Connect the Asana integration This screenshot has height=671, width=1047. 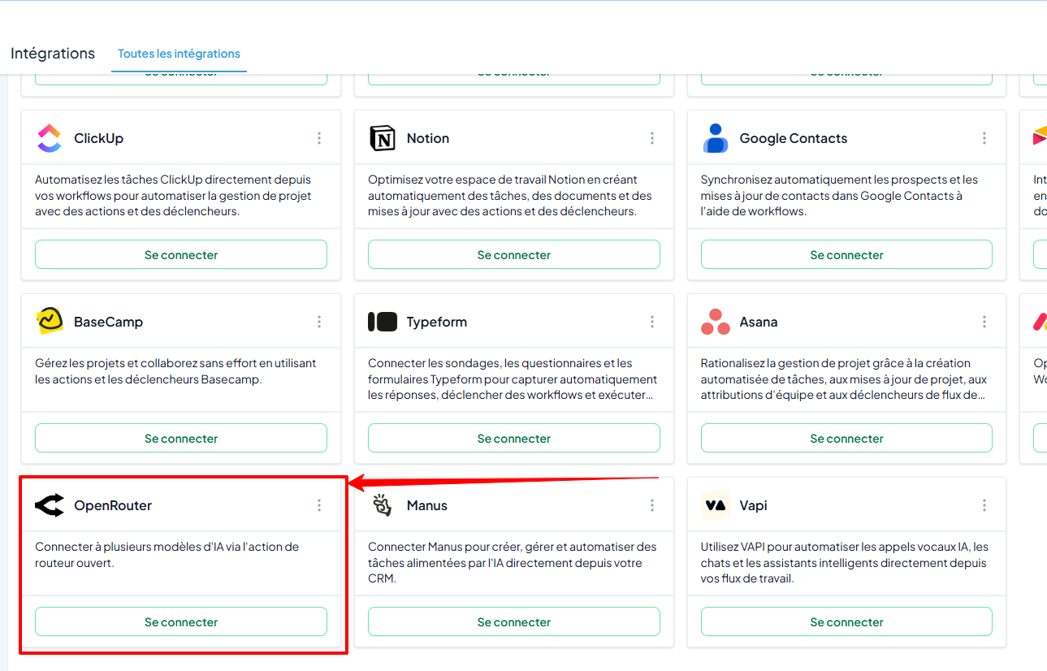(846, 438)
